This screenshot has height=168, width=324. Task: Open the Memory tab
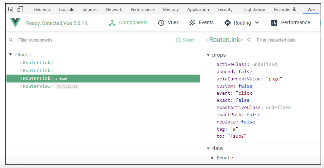(x=171, y=9)
